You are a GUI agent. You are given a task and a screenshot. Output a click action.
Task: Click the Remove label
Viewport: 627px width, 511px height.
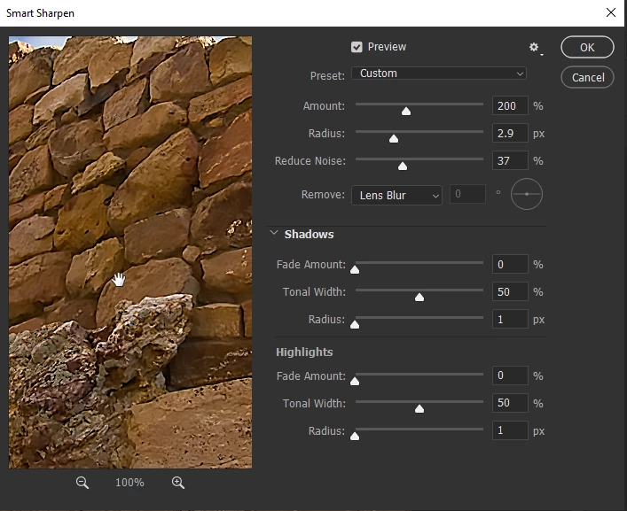click(x=323, y=195)
